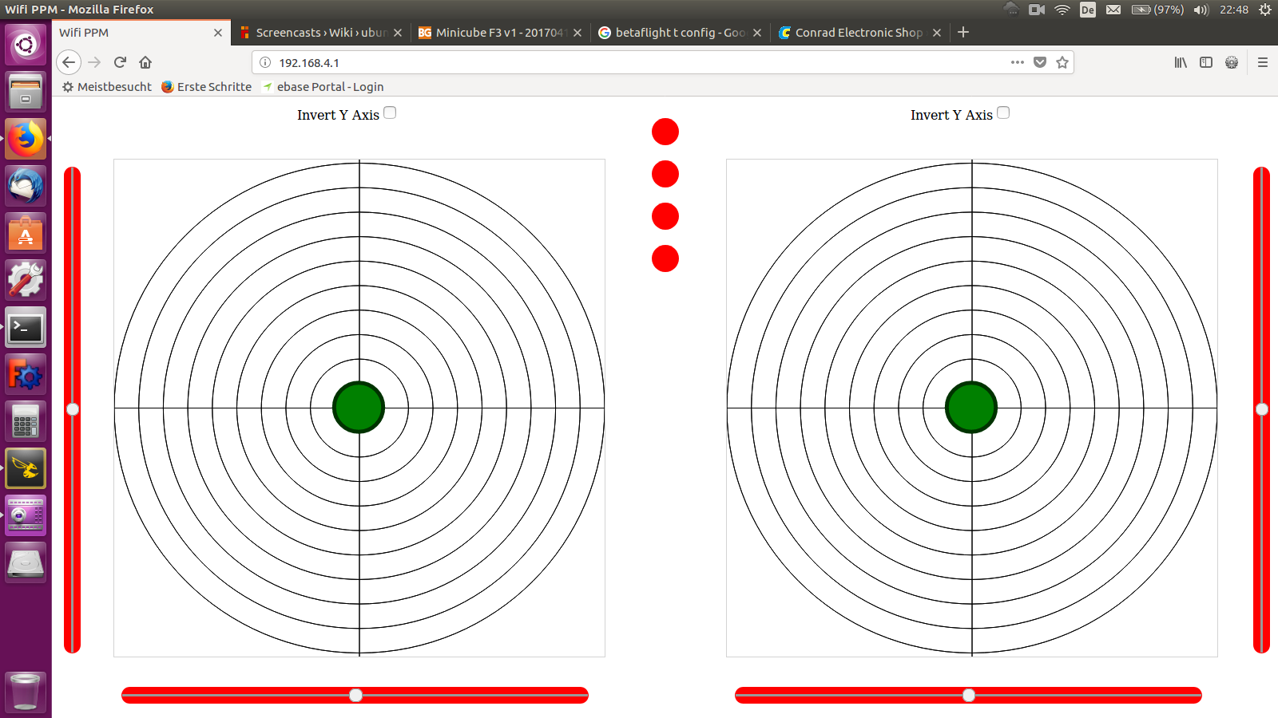1278x718 pixels.
Task: Open the page actions three-dot menu
Action: [1017, 62]
